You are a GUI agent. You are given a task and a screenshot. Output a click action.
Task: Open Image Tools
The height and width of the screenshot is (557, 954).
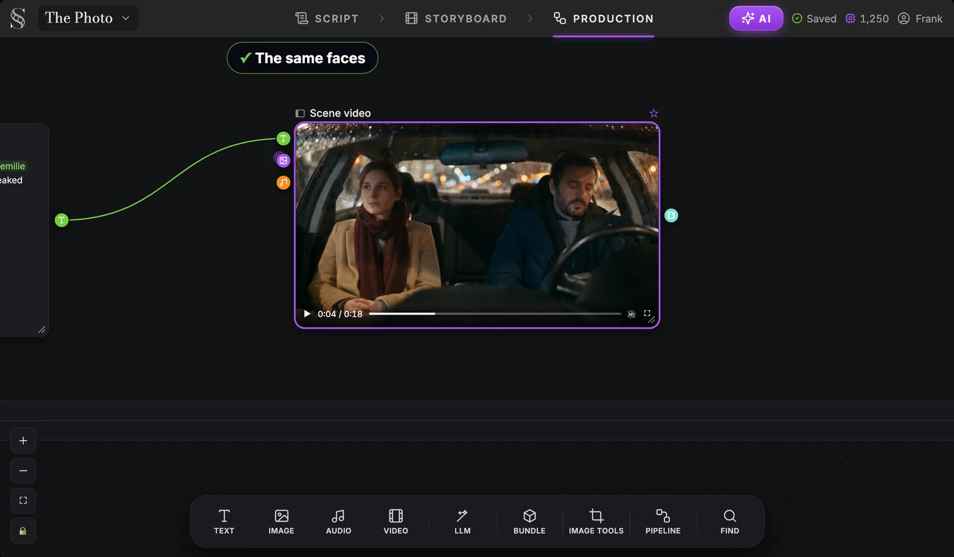click(596, 522)
